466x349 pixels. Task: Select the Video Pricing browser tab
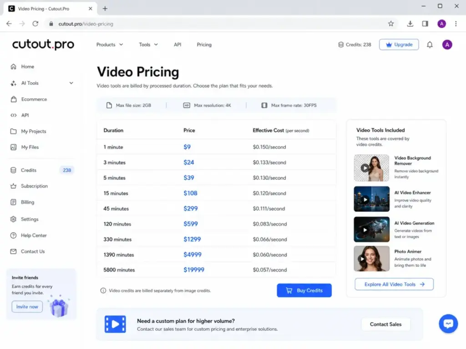tap(50, 9)
